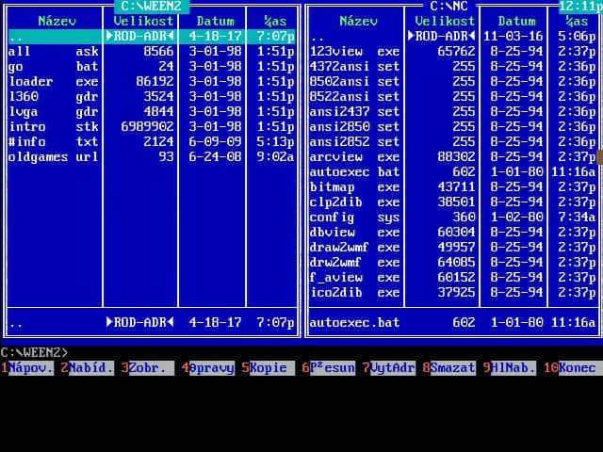Open the 2 Nabíd. menu key
The width and height of the screenshot is (603, 452).
pyautogui.click(x=88, y=368)
